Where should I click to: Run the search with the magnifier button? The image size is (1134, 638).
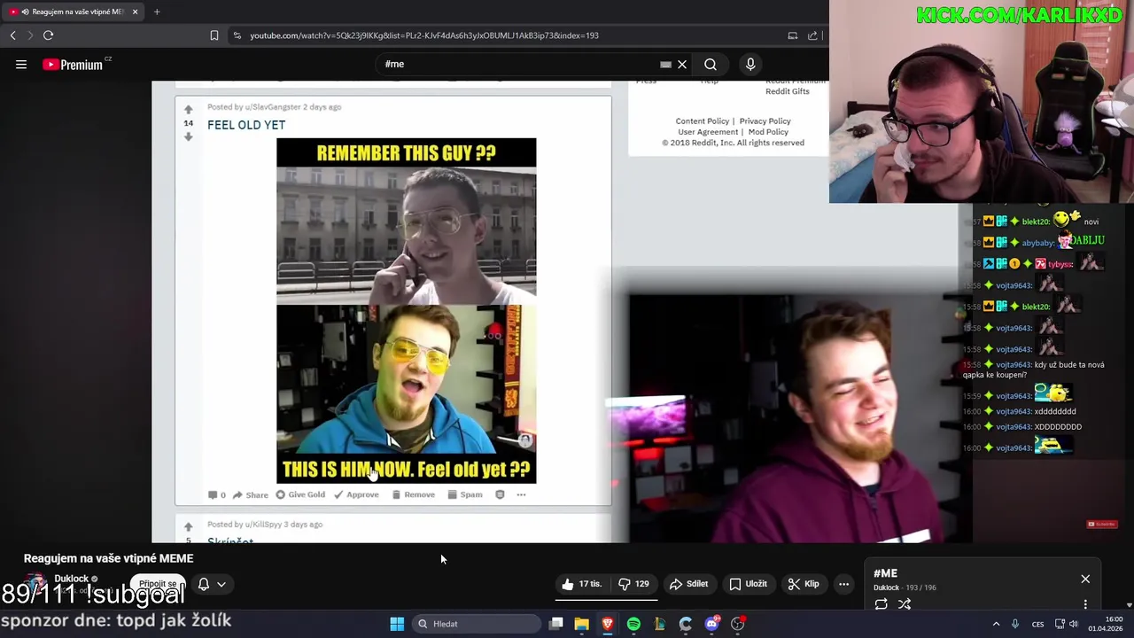(x=710, y=64)
